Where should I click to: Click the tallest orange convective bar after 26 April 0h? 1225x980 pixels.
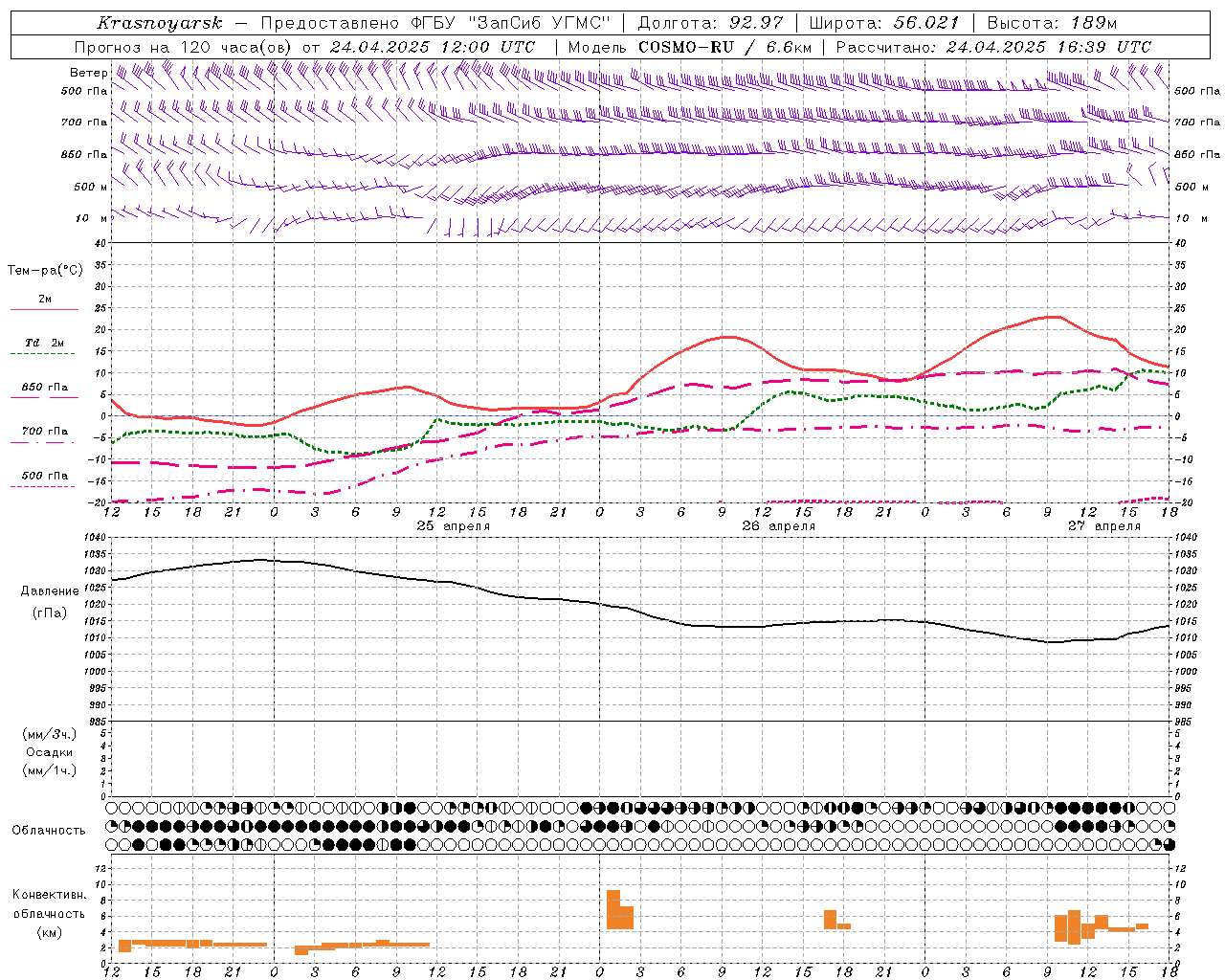click(x=613, y=909)
